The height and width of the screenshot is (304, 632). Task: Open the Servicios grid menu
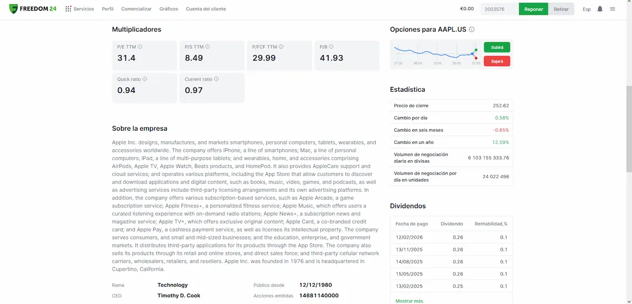click(80, 9)
